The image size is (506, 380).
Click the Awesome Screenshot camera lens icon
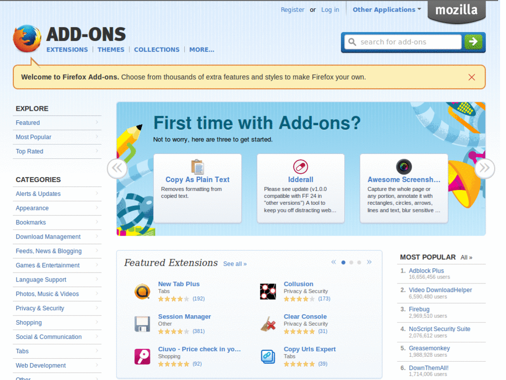(404, 167)
